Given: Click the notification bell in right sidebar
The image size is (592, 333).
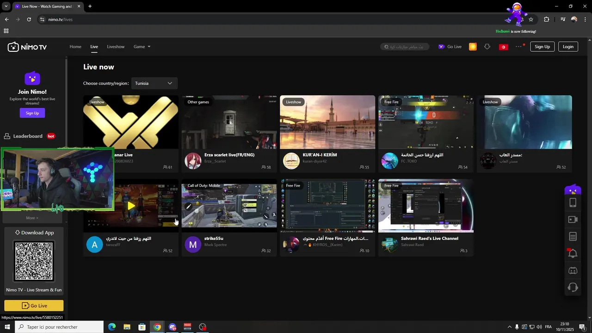Looking at the screenshot, I should click(x=573, y=253).
